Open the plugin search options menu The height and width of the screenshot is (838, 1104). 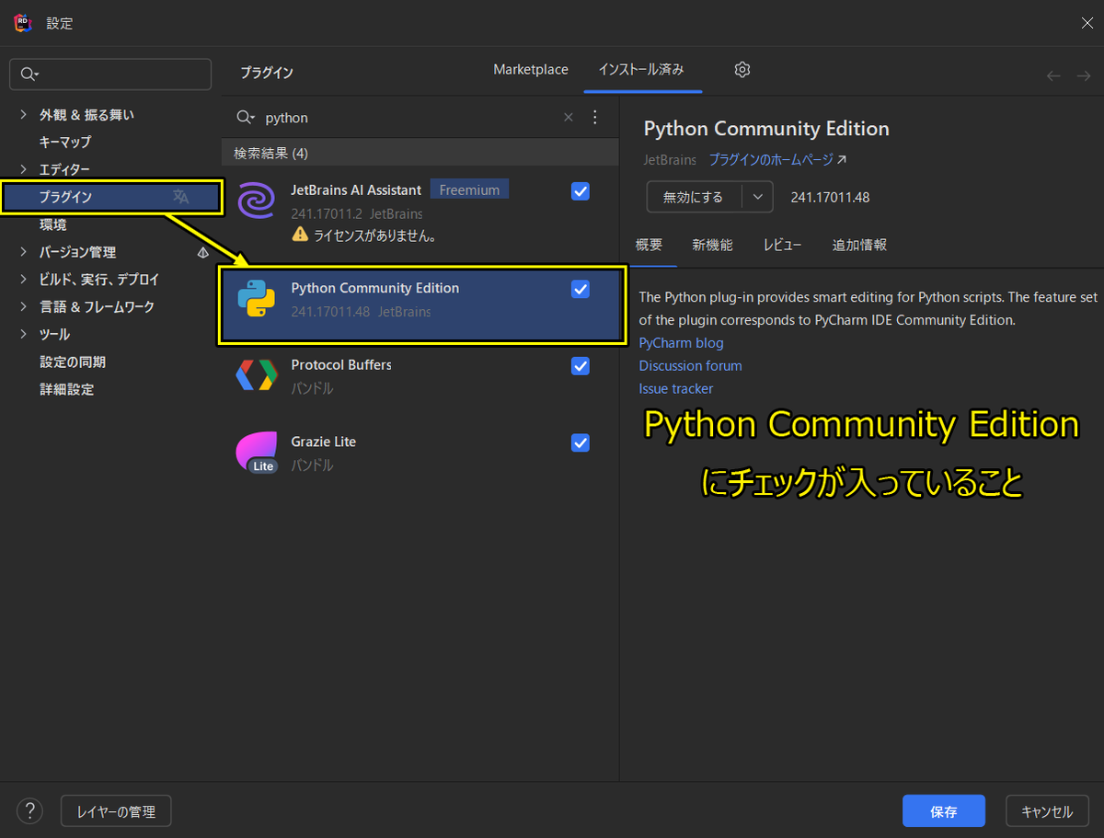click(594, 117)
